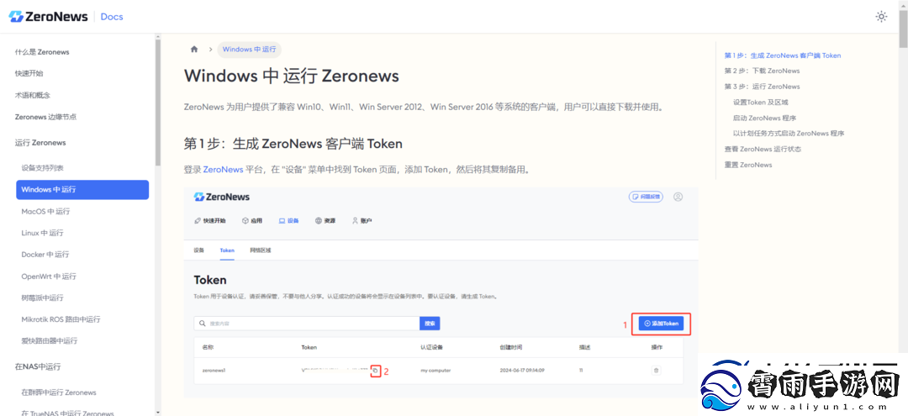
Task: Click the Token search input field
Action: click(x=306, y=324)
